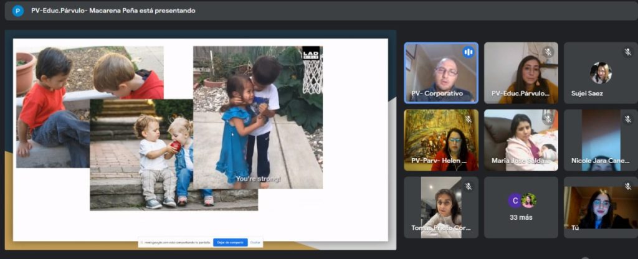This screenshot has height=259, width=638.
Task: Click the drag handle on the sharing bar
Action: [x=142, y=243]
